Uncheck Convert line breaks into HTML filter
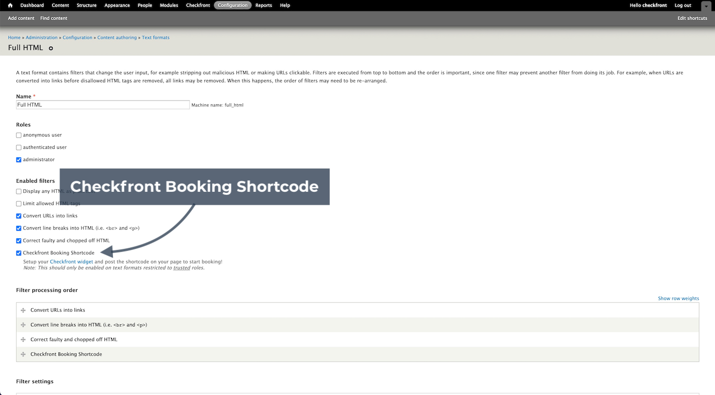The image size is (715, 395). [19, 228]
